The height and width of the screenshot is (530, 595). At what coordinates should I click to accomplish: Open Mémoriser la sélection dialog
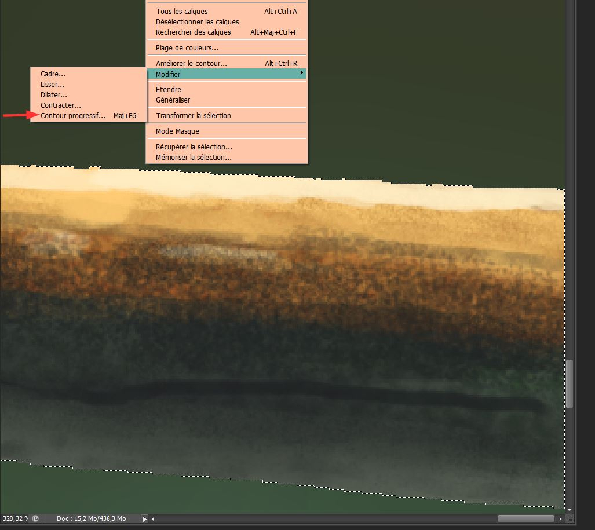tap(194, 158)
